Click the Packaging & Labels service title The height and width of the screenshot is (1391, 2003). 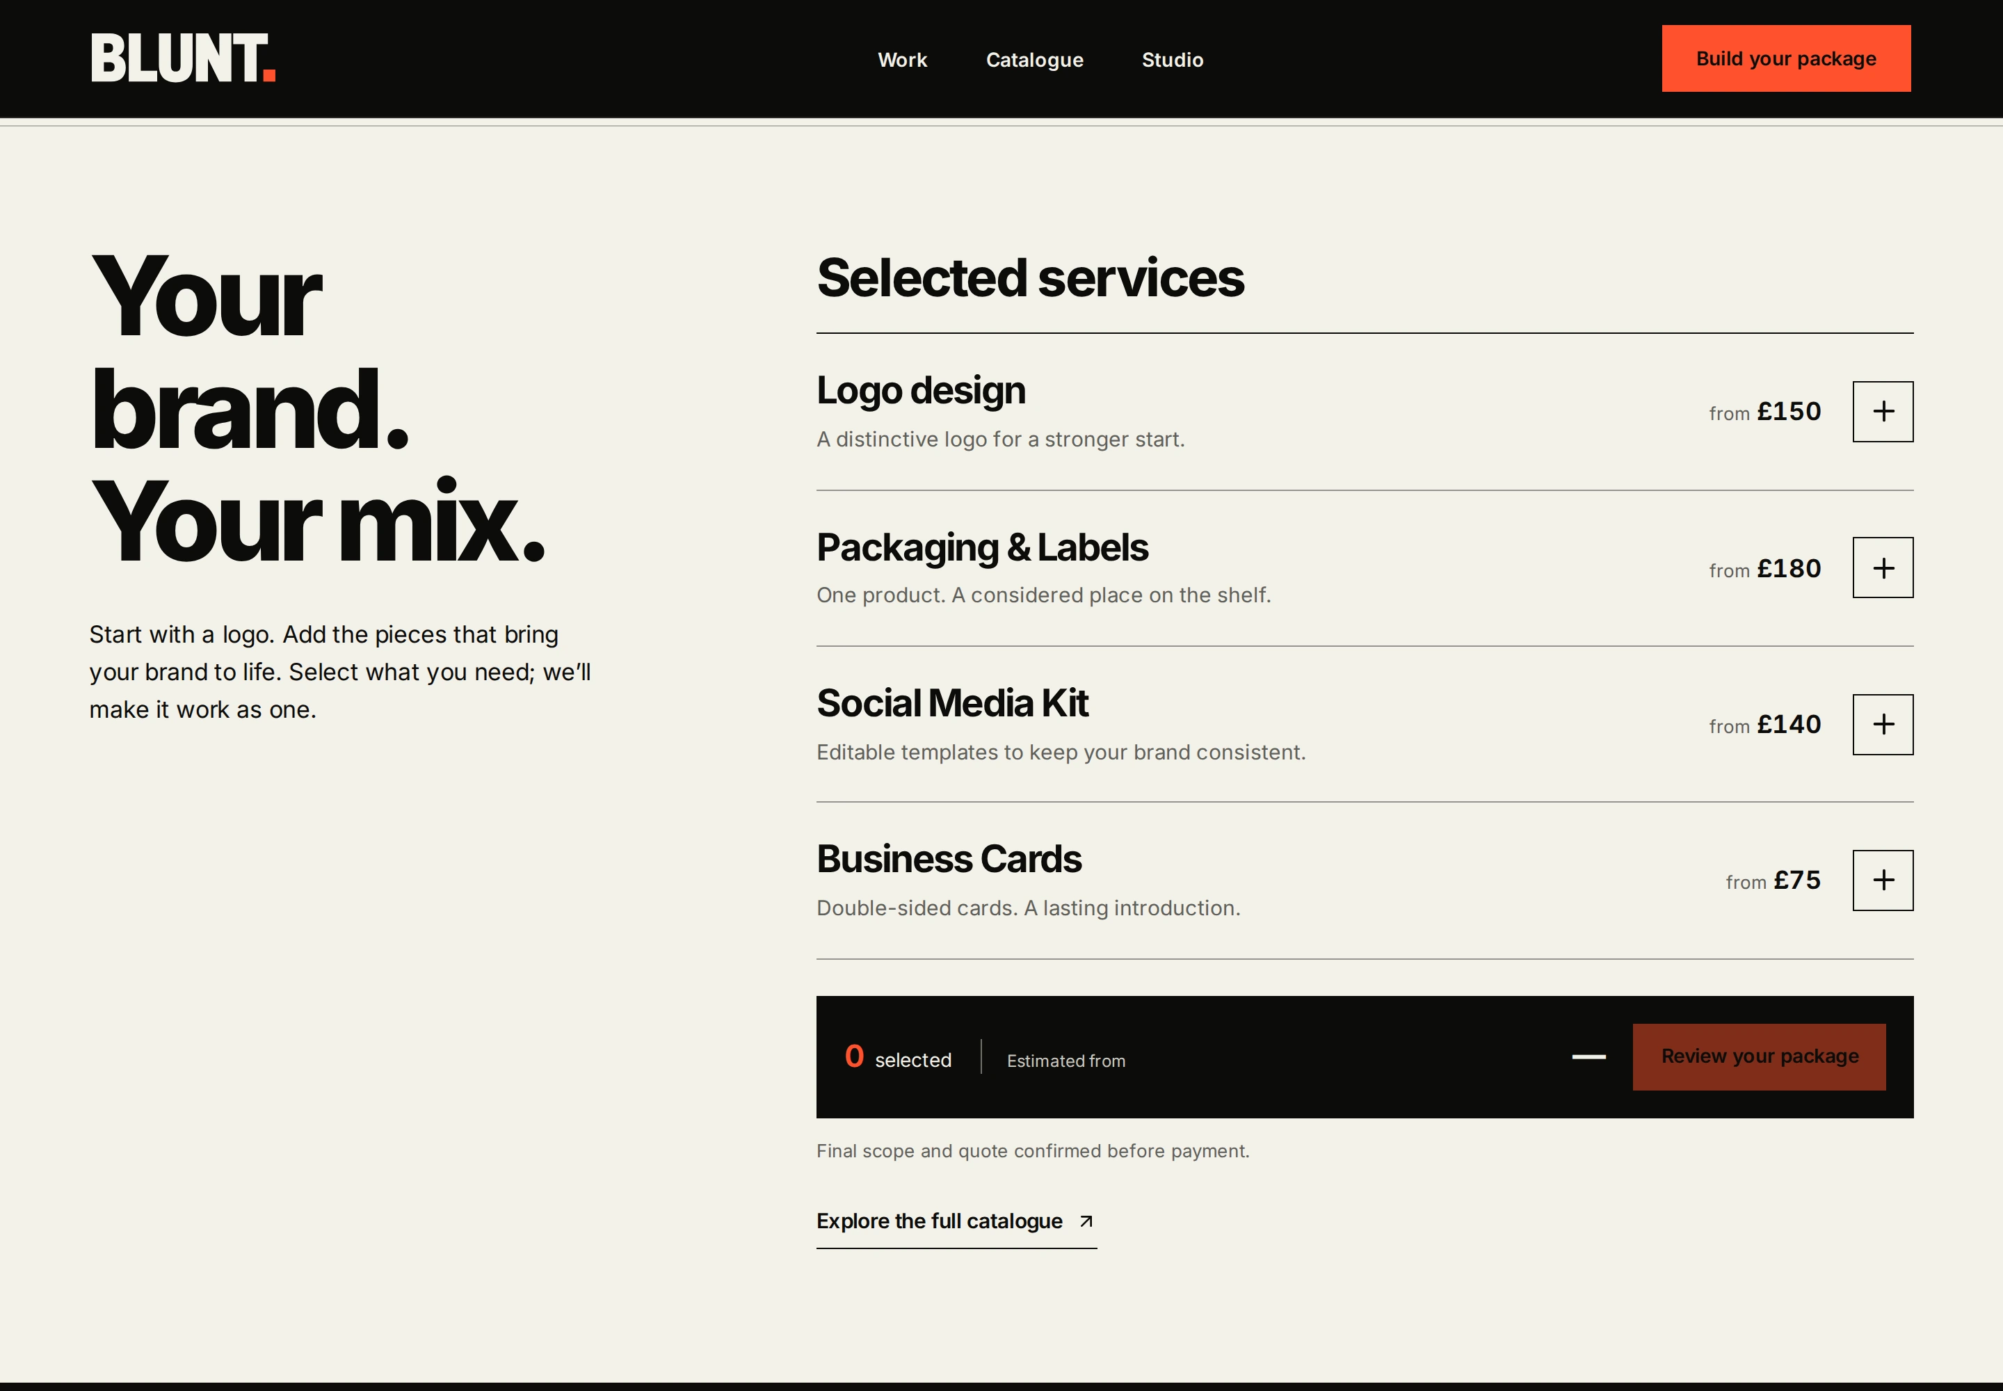click(x=982, y=547)
